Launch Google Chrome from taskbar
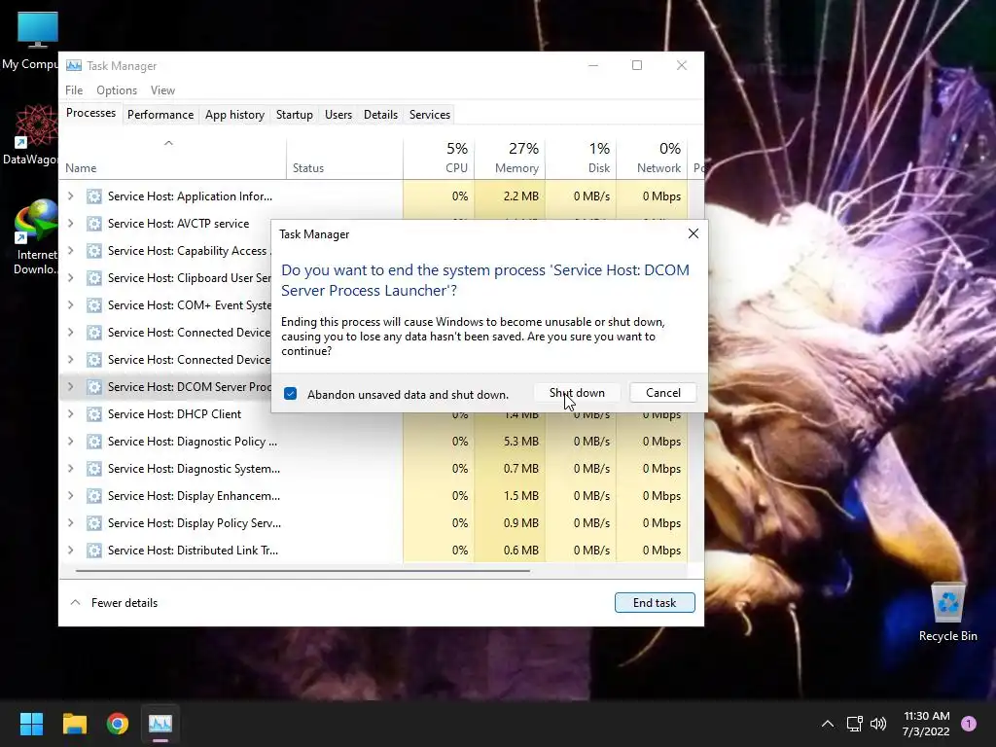Viewport: 996px width, 747px height. [118, 724]
